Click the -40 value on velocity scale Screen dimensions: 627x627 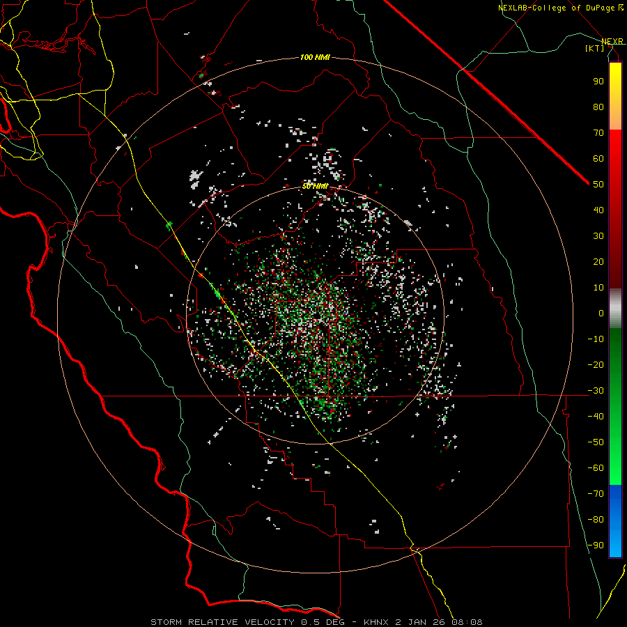596,417
